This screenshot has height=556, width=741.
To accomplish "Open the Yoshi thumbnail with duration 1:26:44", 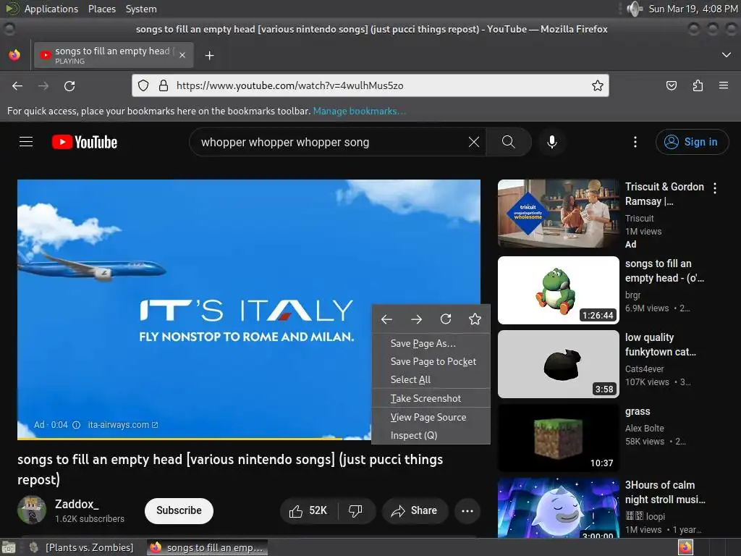I will click(x=558, y=290).
